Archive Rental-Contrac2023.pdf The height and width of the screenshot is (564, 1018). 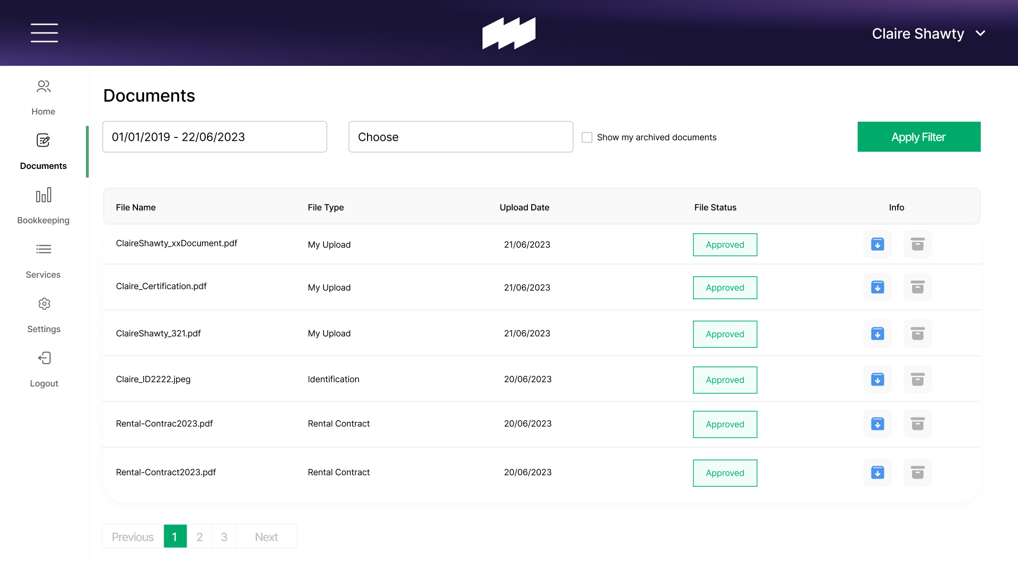click(918, 424)
